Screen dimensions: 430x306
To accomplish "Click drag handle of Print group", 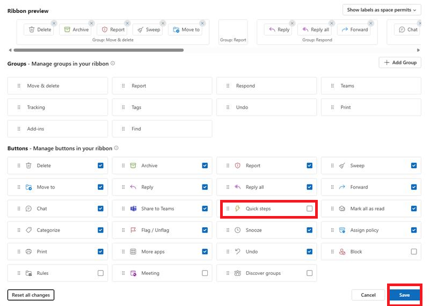I will pos(332,107).
